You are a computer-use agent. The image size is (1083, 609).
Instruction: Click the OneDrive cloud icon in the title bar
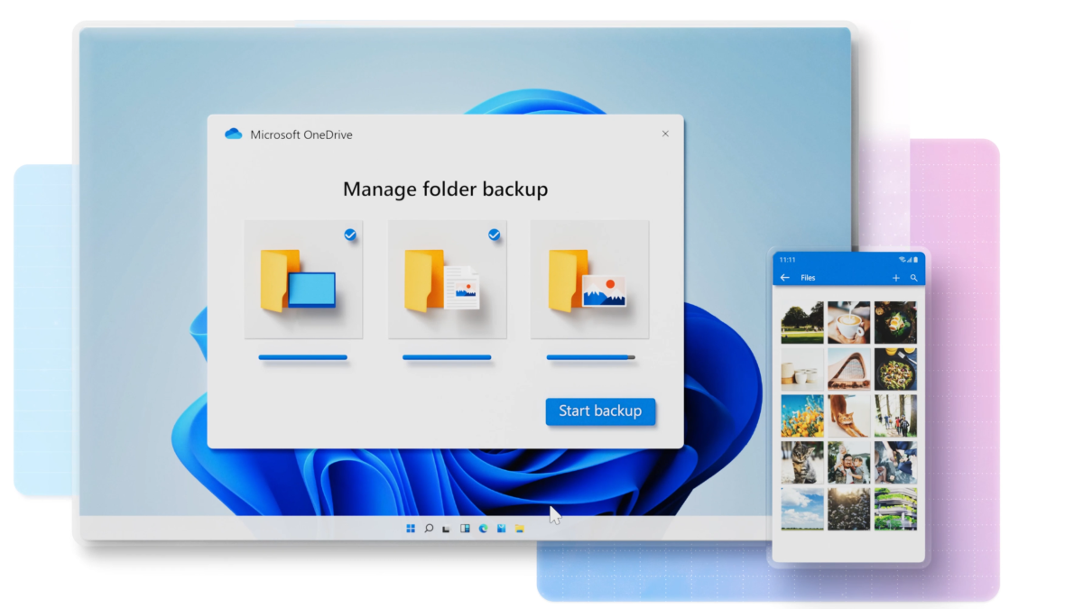pos(232,134)
